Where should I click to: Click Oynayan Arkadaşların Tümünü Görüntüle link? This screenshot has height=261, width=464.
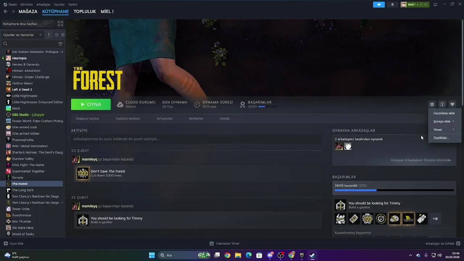point(420,160)
